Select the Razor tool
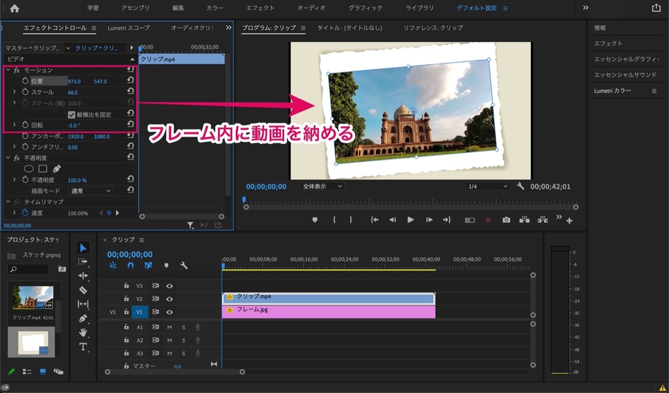The height and width of the screenshot is (393, 669). (x=83, y=290)
